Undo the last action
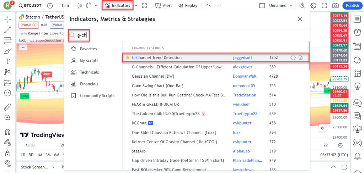The height and width of the screenshot is (173, 364). point(208,6)
